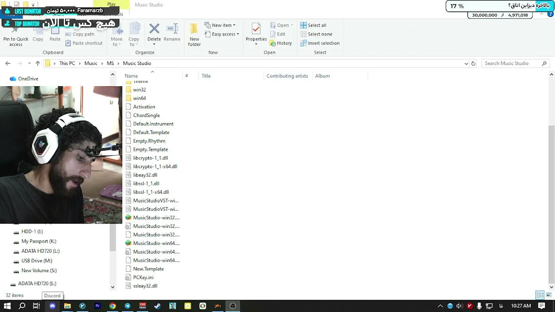Click Paste shortcut in the Clipboard group

coord(84,43)
